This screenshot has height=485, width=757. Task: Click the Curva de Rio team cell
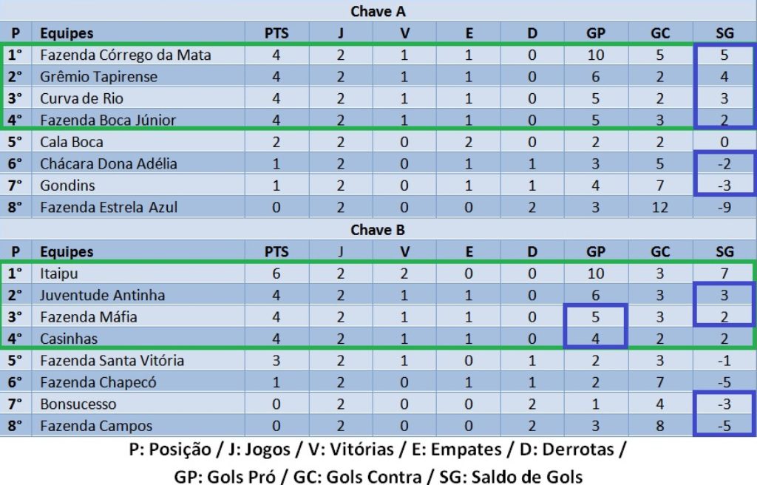[x=81, y=98]
